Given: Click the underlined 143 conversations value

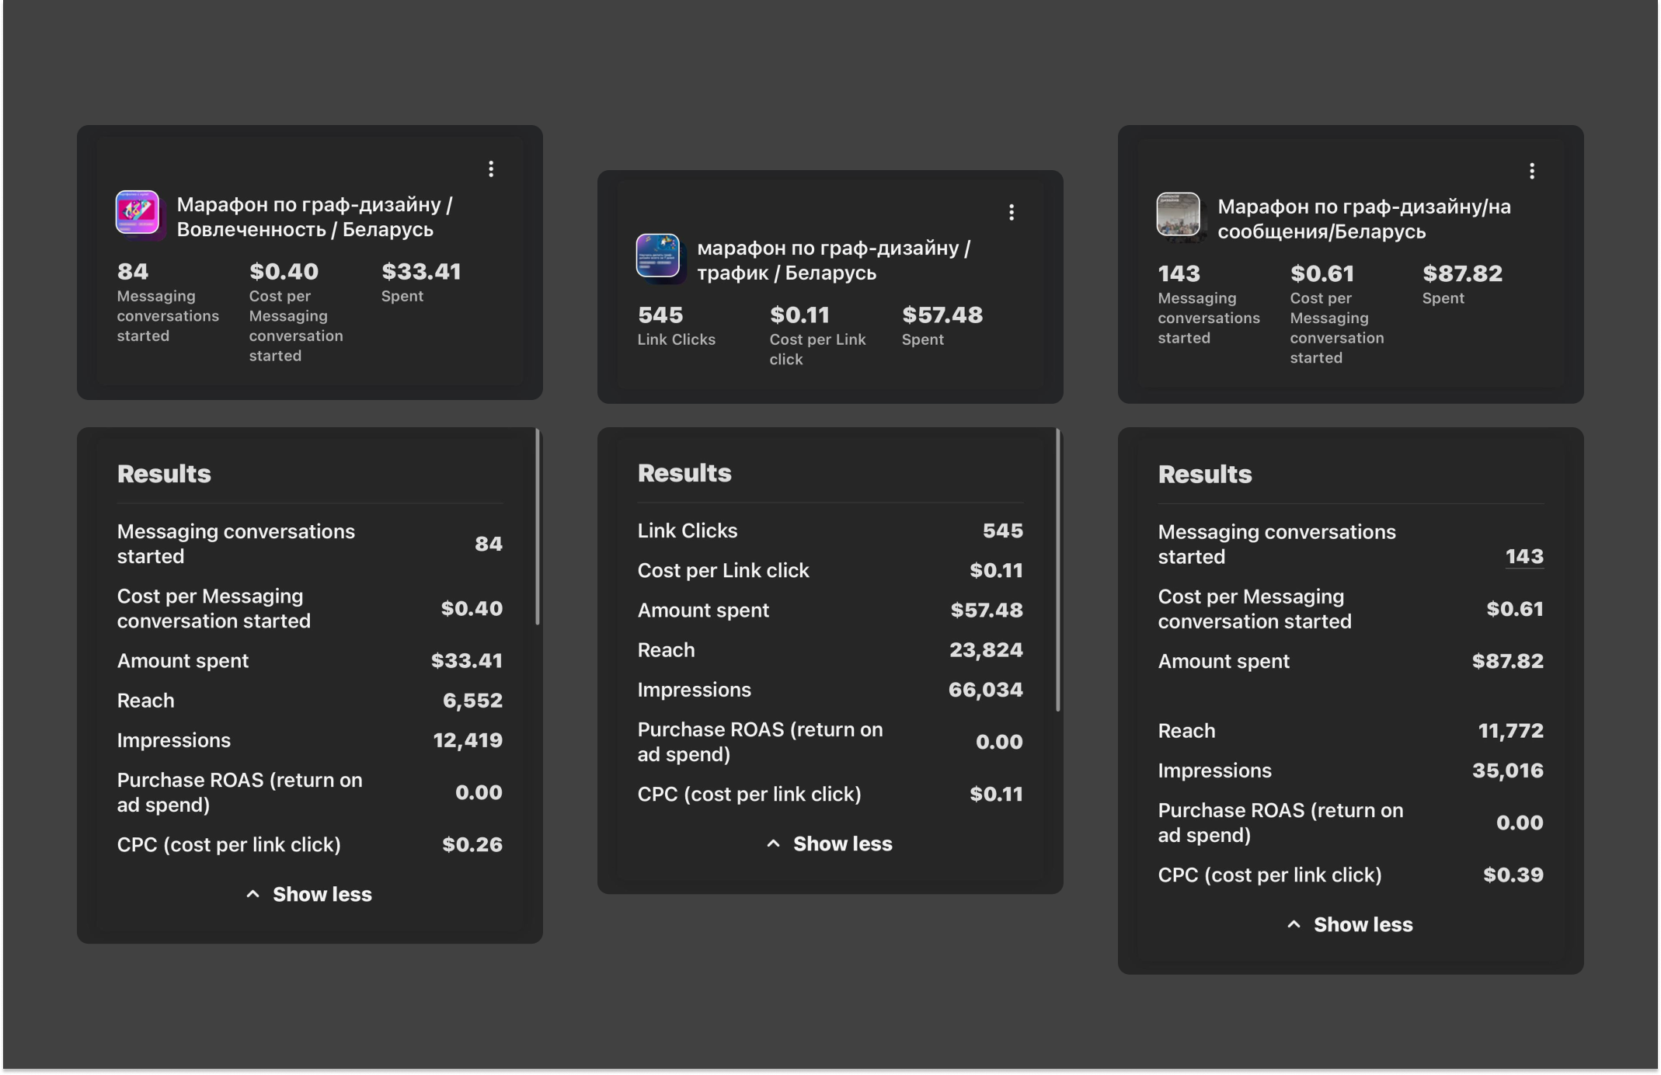Looking at the screenshot, I should pyautogui.click(x=1523, y=557).
